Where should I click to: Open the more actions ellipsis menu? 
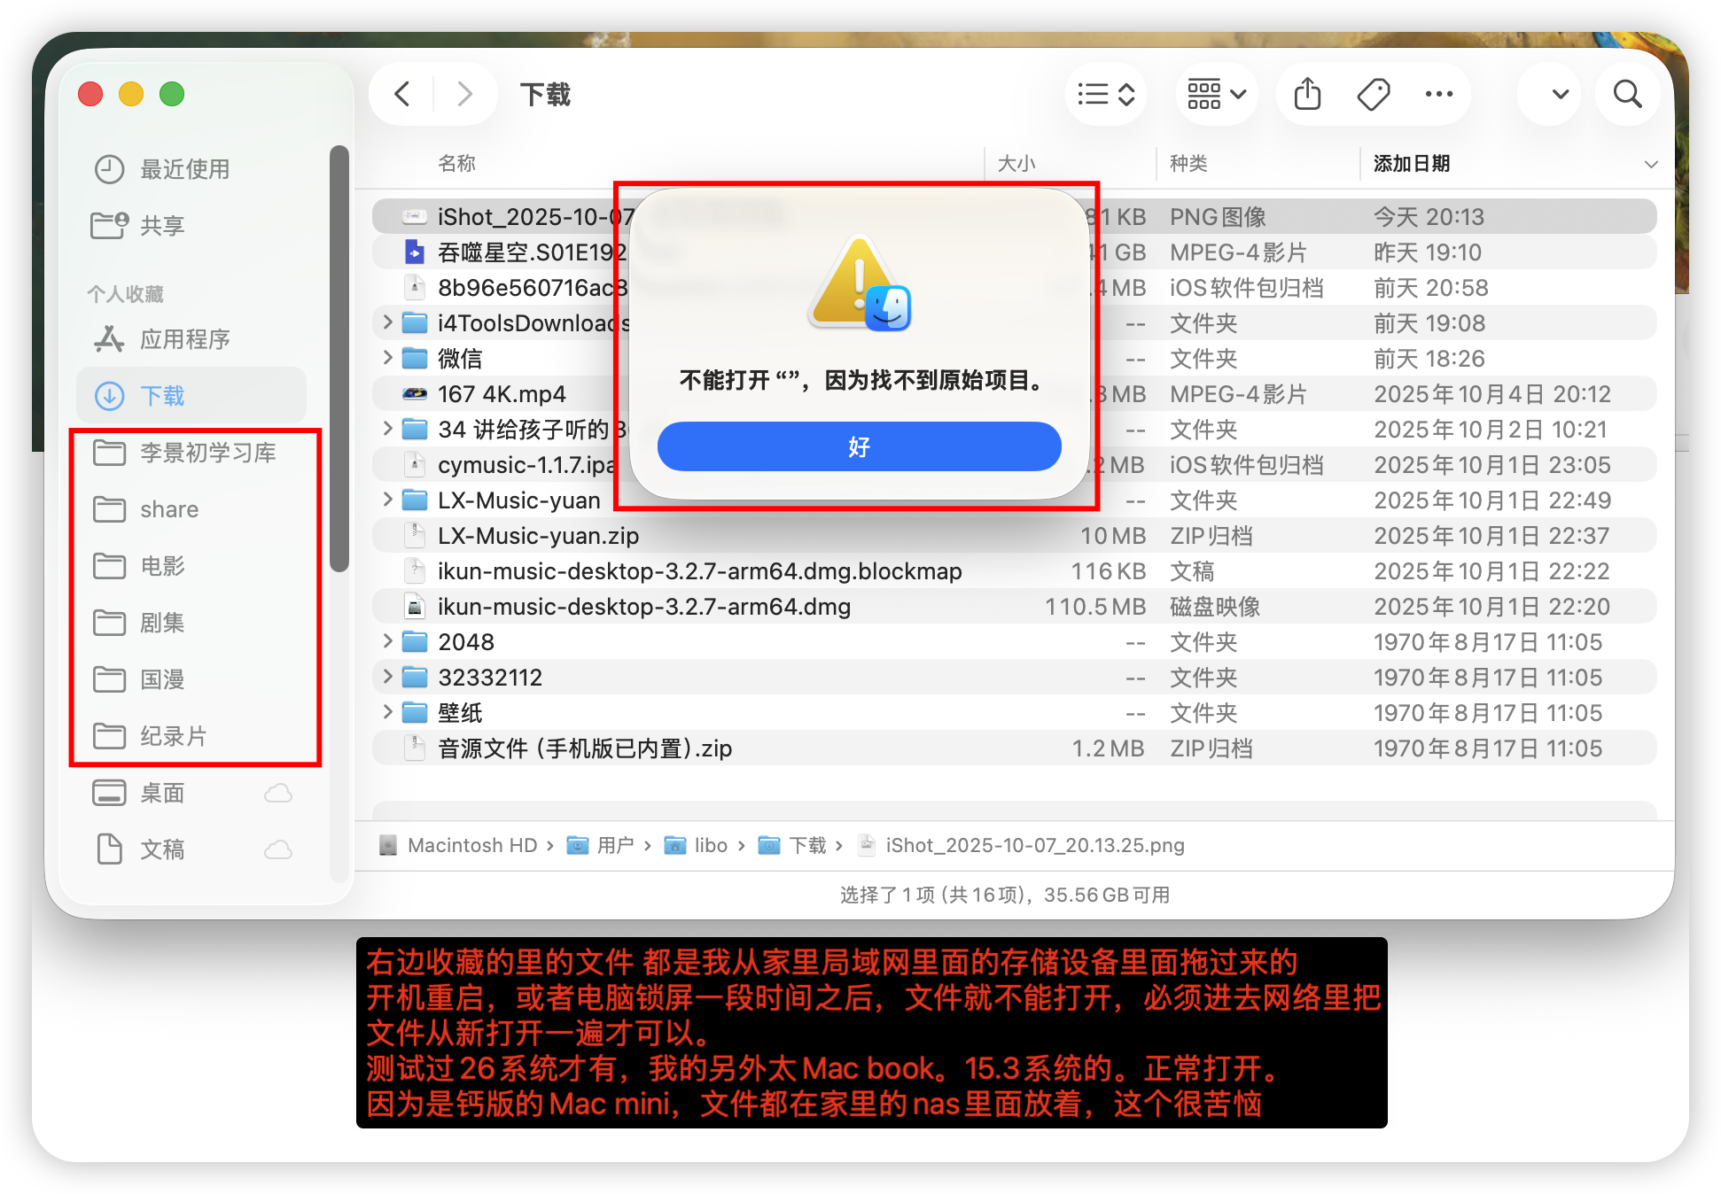(1438, 94)
